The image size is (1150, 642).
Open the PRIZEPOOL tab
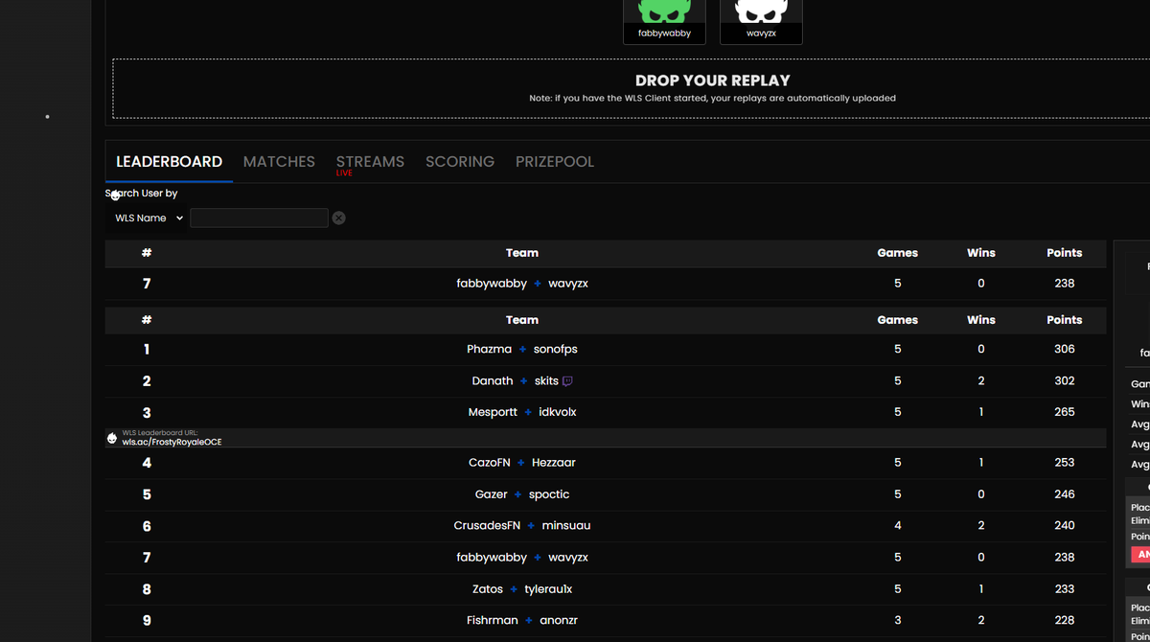click(555, 162)
